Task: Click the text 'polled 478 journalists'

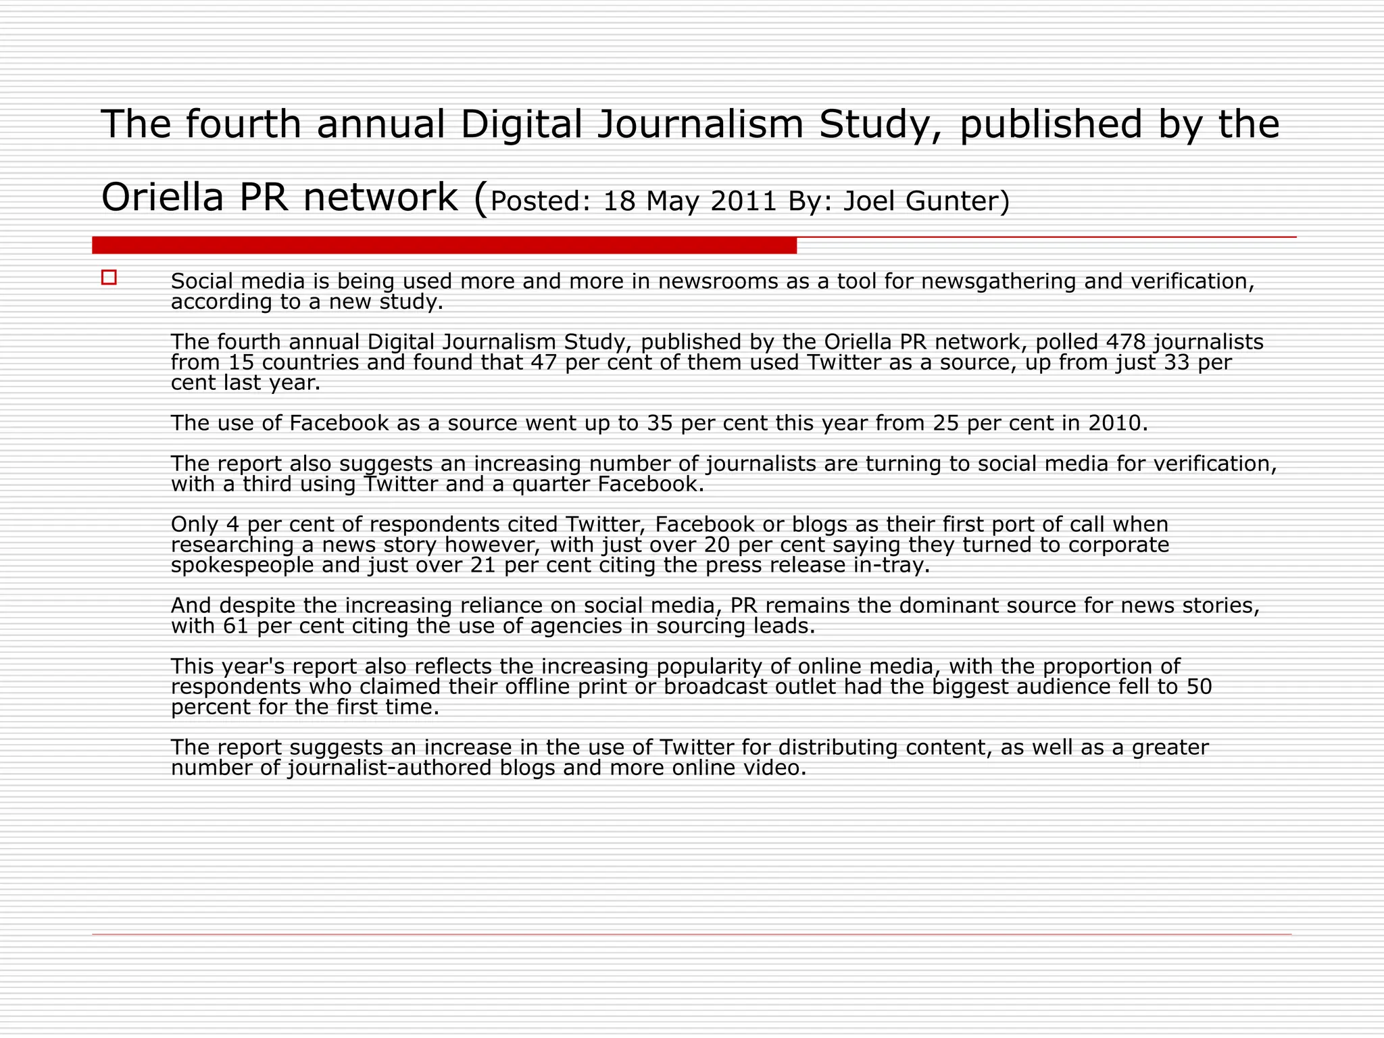Action: click(1149, 342)
